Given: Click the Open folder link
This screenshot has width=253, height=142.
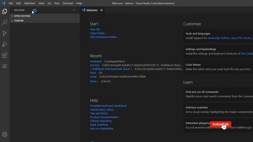Looking at the screenshot, I should click(x=98, y=33).
